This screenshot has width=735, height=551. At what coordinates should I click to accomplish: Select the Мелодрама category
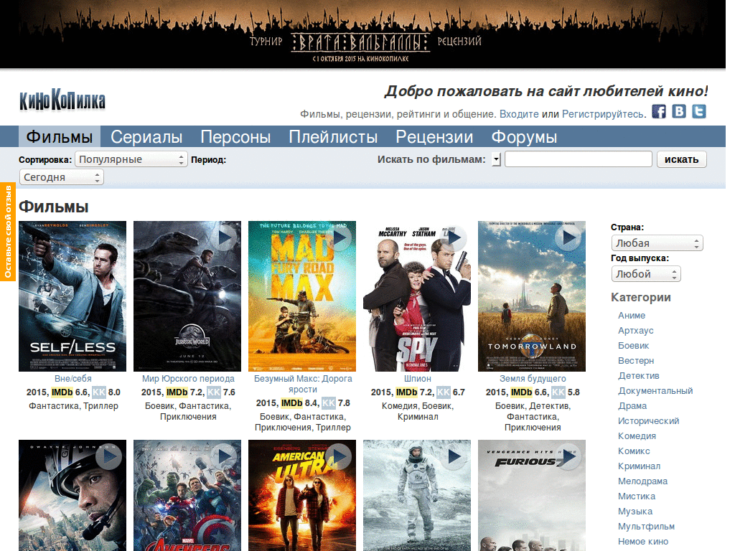pos(642,481)
